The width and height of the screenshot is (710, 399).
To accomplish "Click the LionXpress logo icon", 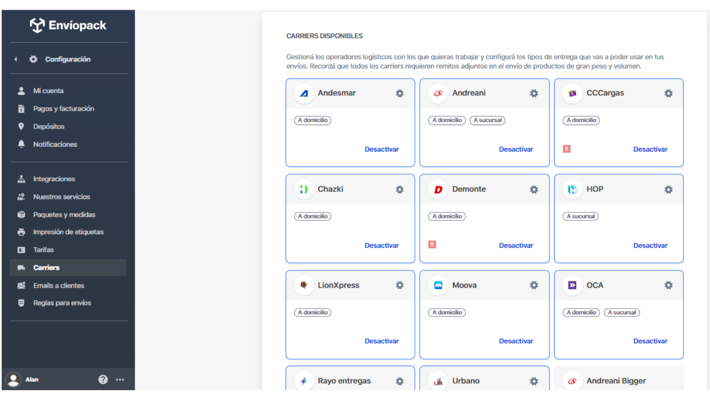I will [x=304, y=286].
